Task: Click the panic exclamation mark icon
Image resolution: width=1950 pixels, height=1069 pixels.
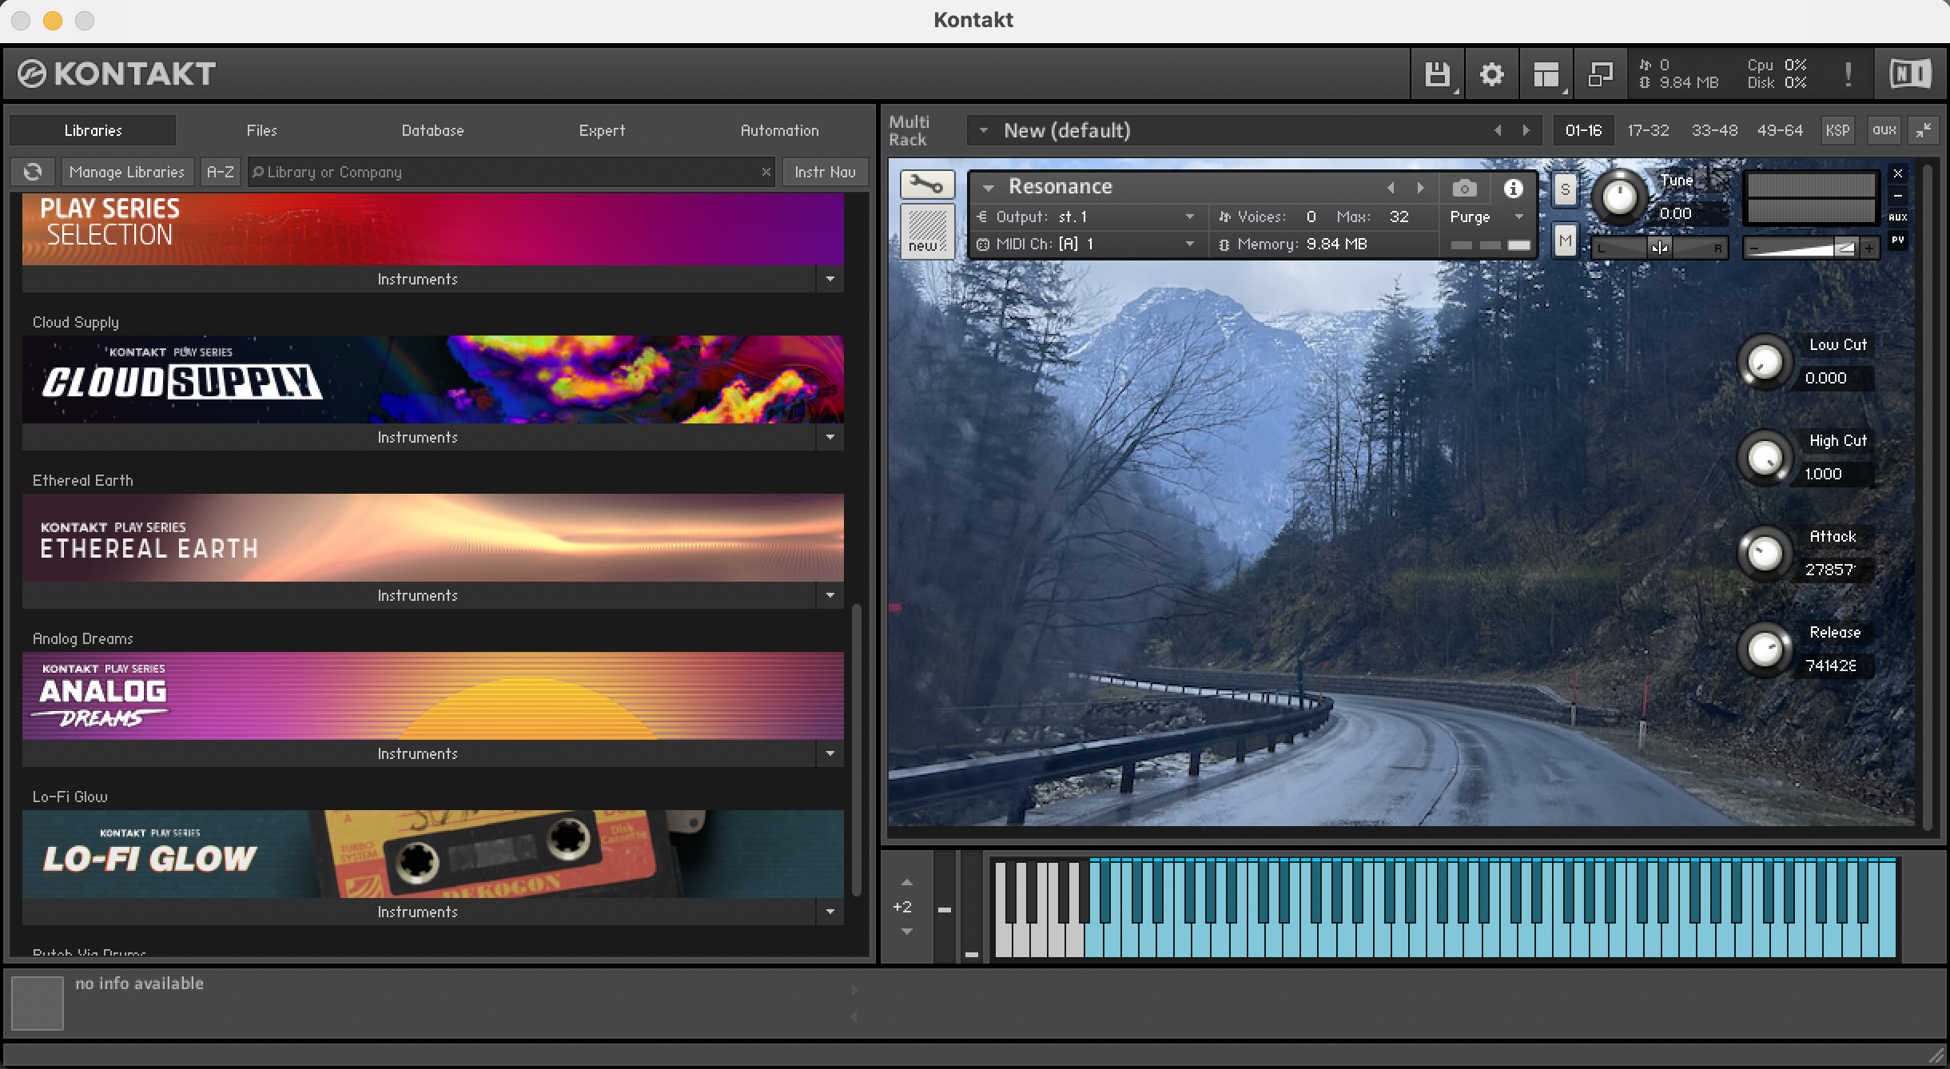Action: pyautogui.click(x=1848, y=74)
